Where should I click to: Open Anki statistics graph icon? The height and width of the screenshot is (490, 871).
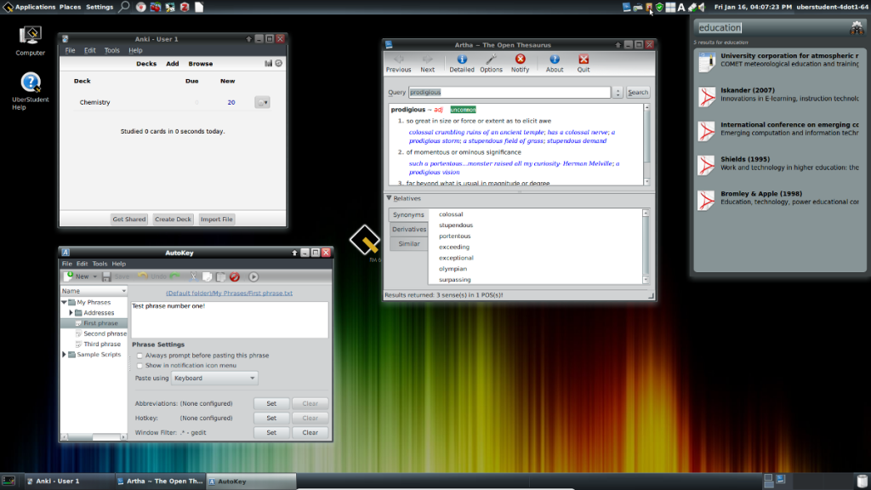tap(269, 63)
